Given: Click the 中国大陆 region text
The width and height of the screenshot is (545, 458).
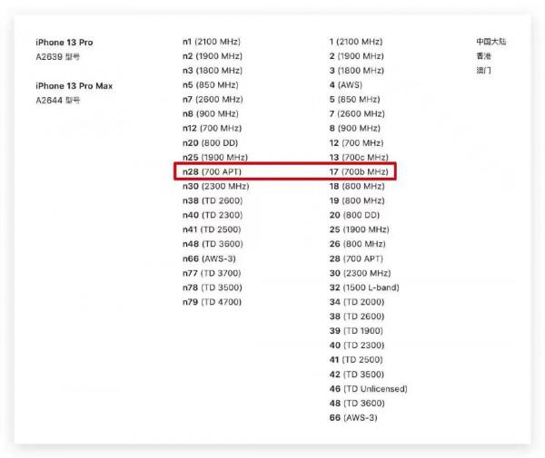Looking at the screenshot, I should [x=491, y=42].
